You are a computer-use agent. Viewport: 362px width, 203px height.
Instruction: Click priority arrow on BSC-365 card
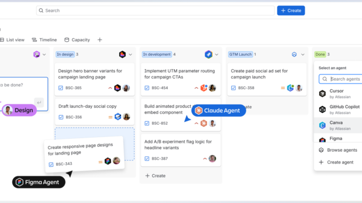click(110, 88)
